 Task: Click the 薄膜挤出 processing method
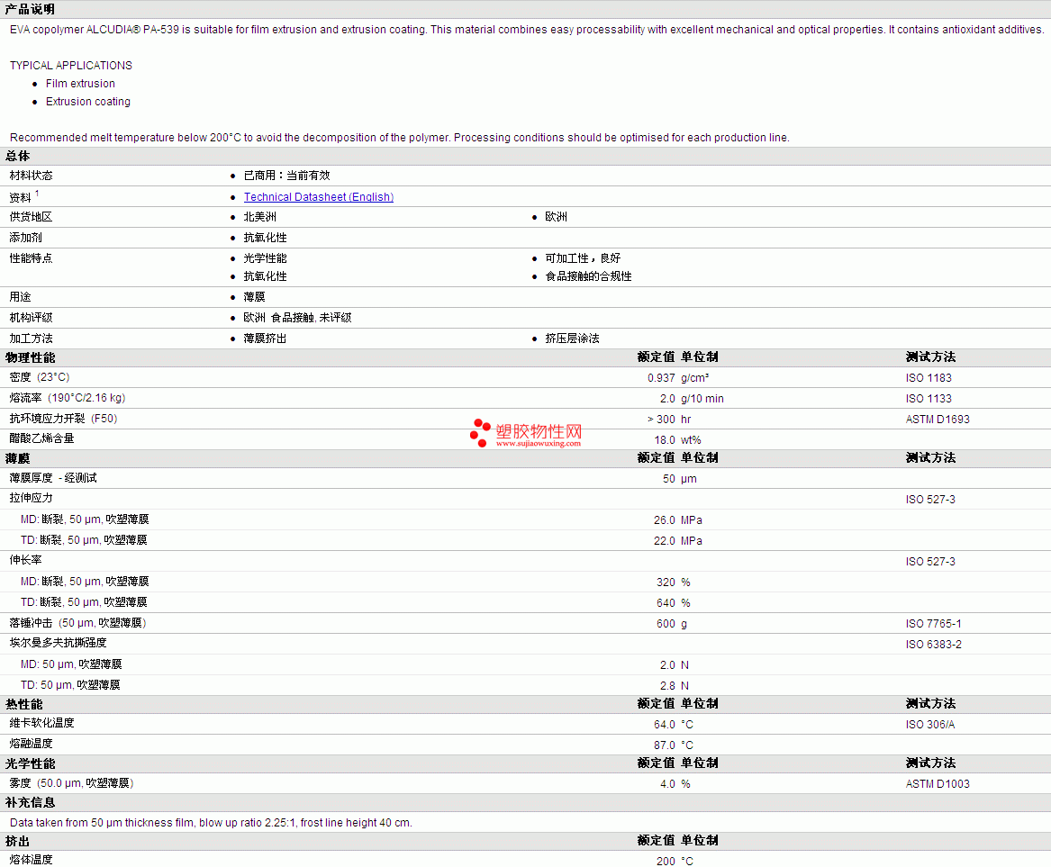pyautogui.click(x=266, y=339)
